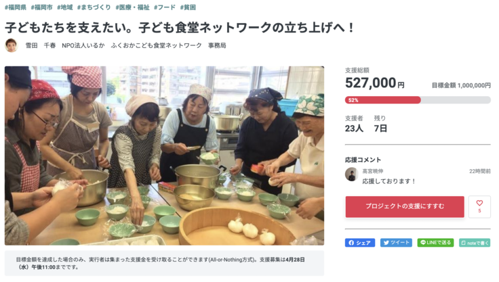Open the #地域 tag

(x=65, y=7)
